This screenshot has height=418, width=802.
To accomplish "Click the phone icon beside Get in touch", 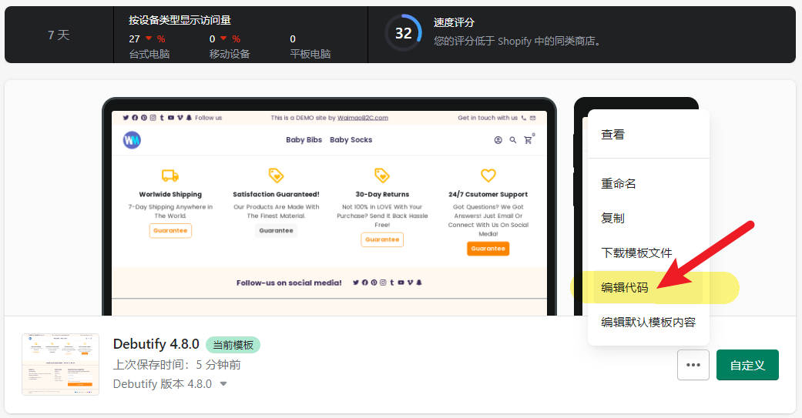I will [x=524, y=118].
